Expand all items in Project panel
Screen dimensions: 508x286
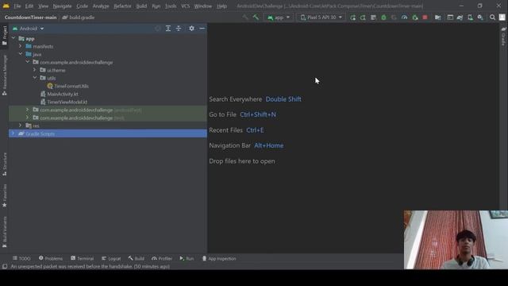pyautogui.click(x=167, y=29)
